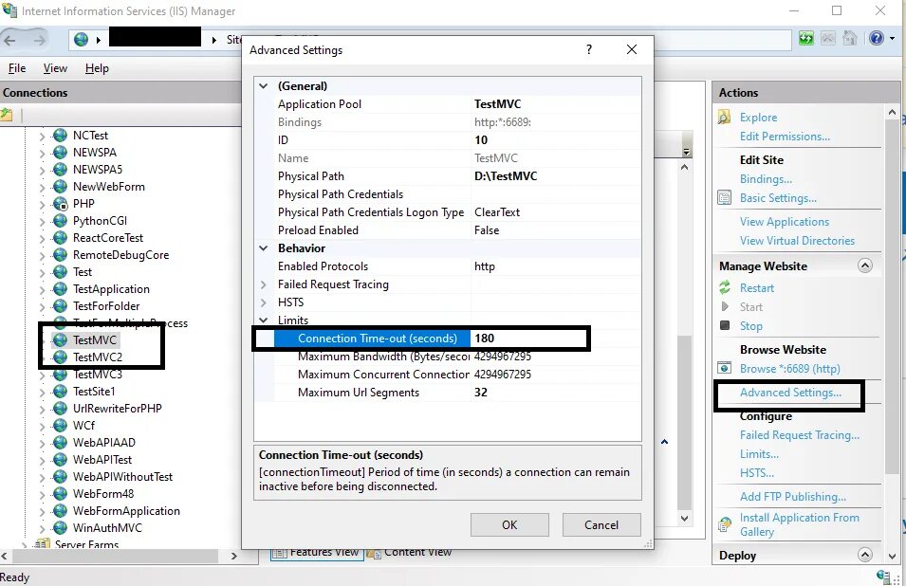Click the Connections toolbar create connection icon
Screen dimensions: 906x586
[7, 115]
